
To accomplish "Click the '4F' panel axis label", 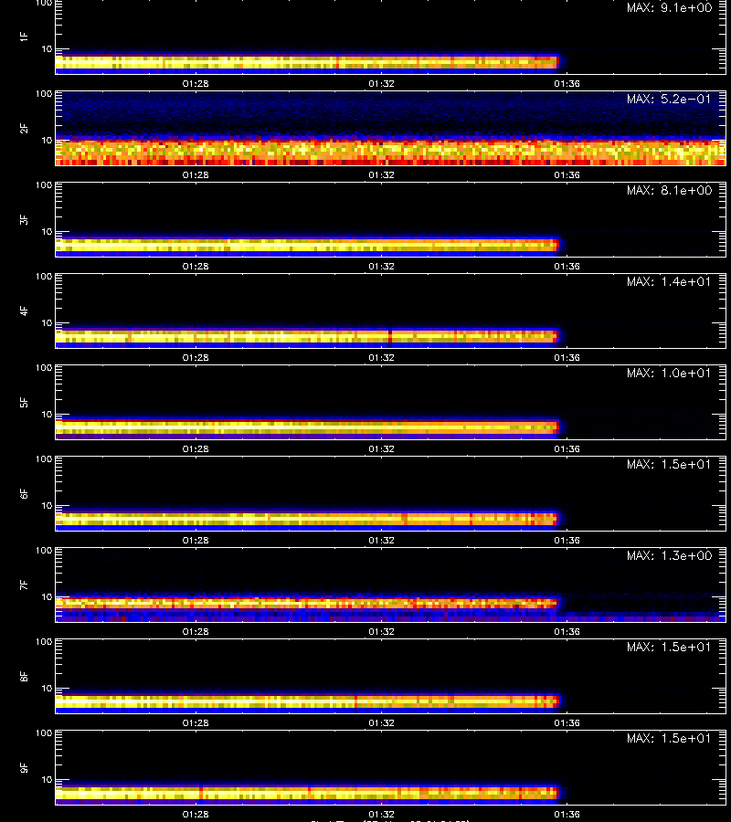I will 24,311.
